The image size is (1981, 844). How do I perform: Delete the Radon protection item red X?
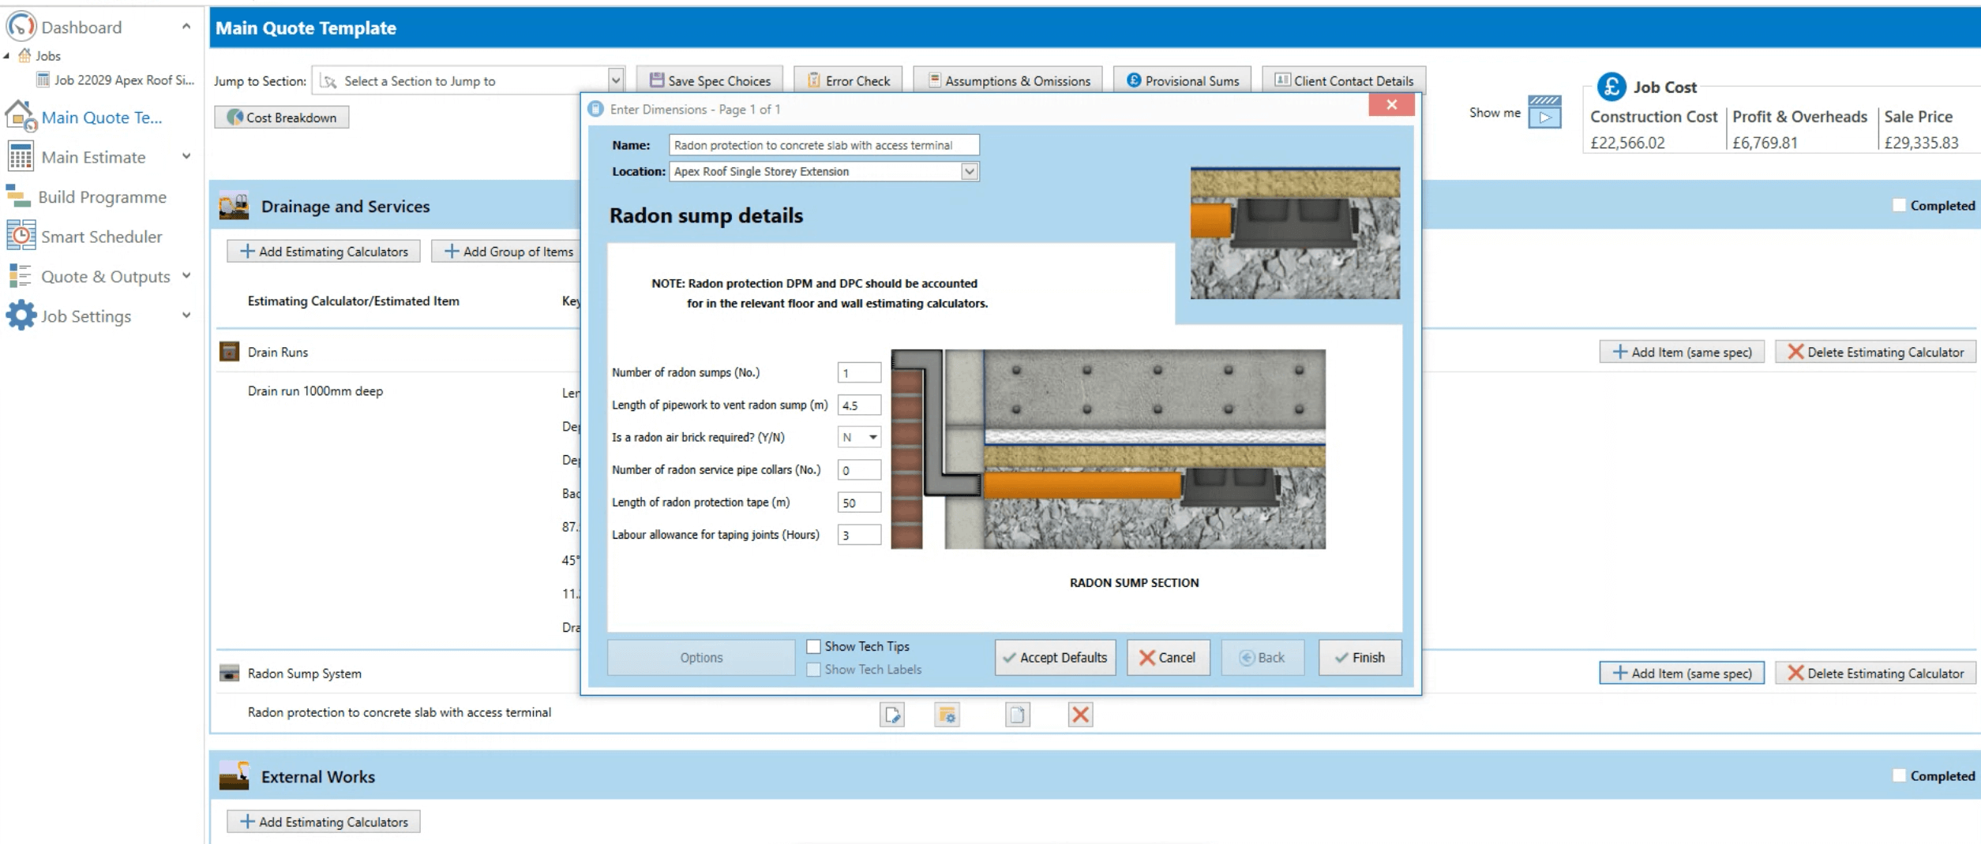(x=1080, y=715)
